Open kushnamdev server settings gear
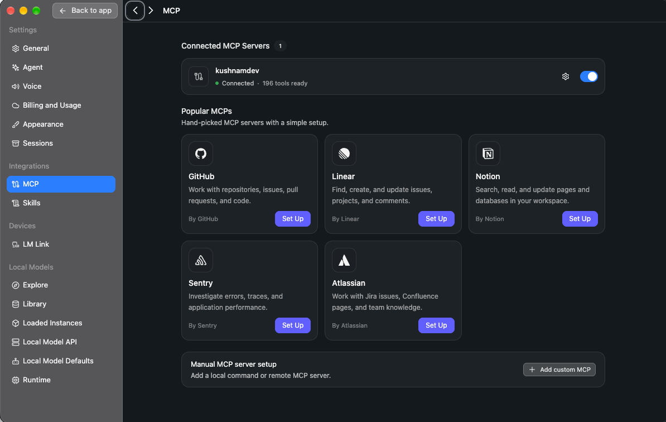Image resolution: width=666 pixels, height=422 pixels. point(566,76)
